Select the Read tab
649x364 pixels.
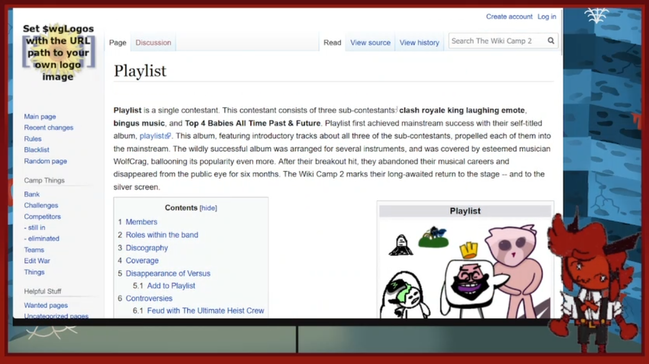(x=332, y=42)
